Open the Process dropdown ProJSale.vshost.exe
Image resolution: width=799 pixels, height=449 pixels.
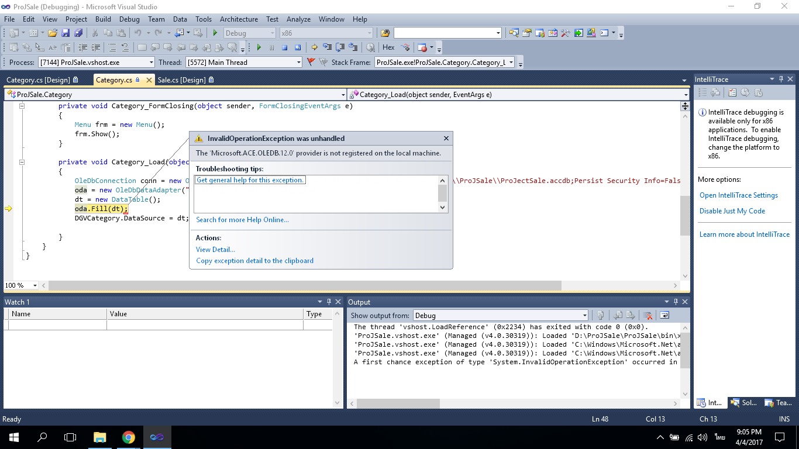tap(97, 62)
